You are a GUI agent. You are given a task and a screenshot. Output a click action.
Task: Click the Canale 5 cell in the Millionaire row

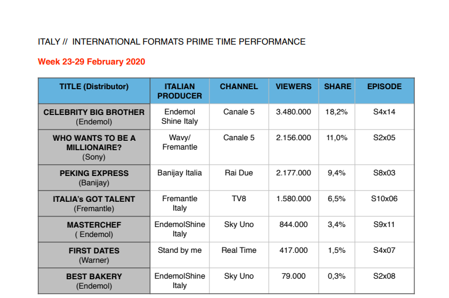[x=239, y=147]
